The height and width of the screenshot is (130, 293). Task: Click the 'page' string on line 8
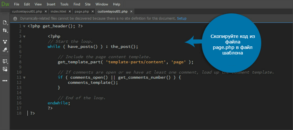[178, 62]
